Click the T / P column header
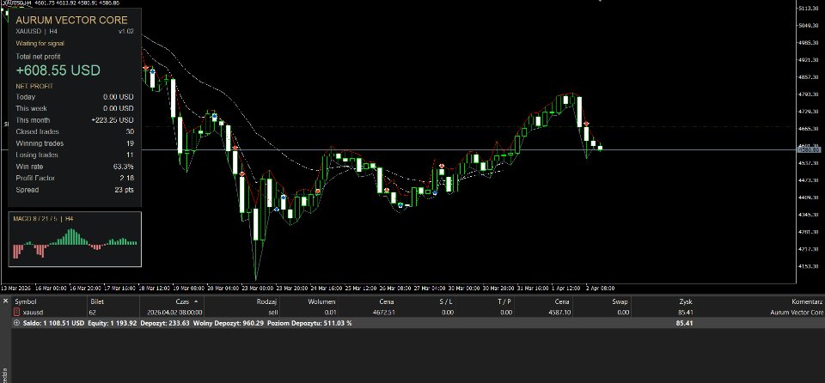 coord(504,302)
